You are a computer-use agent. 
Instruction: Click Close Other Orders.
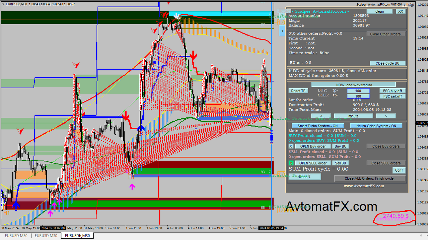point(386,34)
